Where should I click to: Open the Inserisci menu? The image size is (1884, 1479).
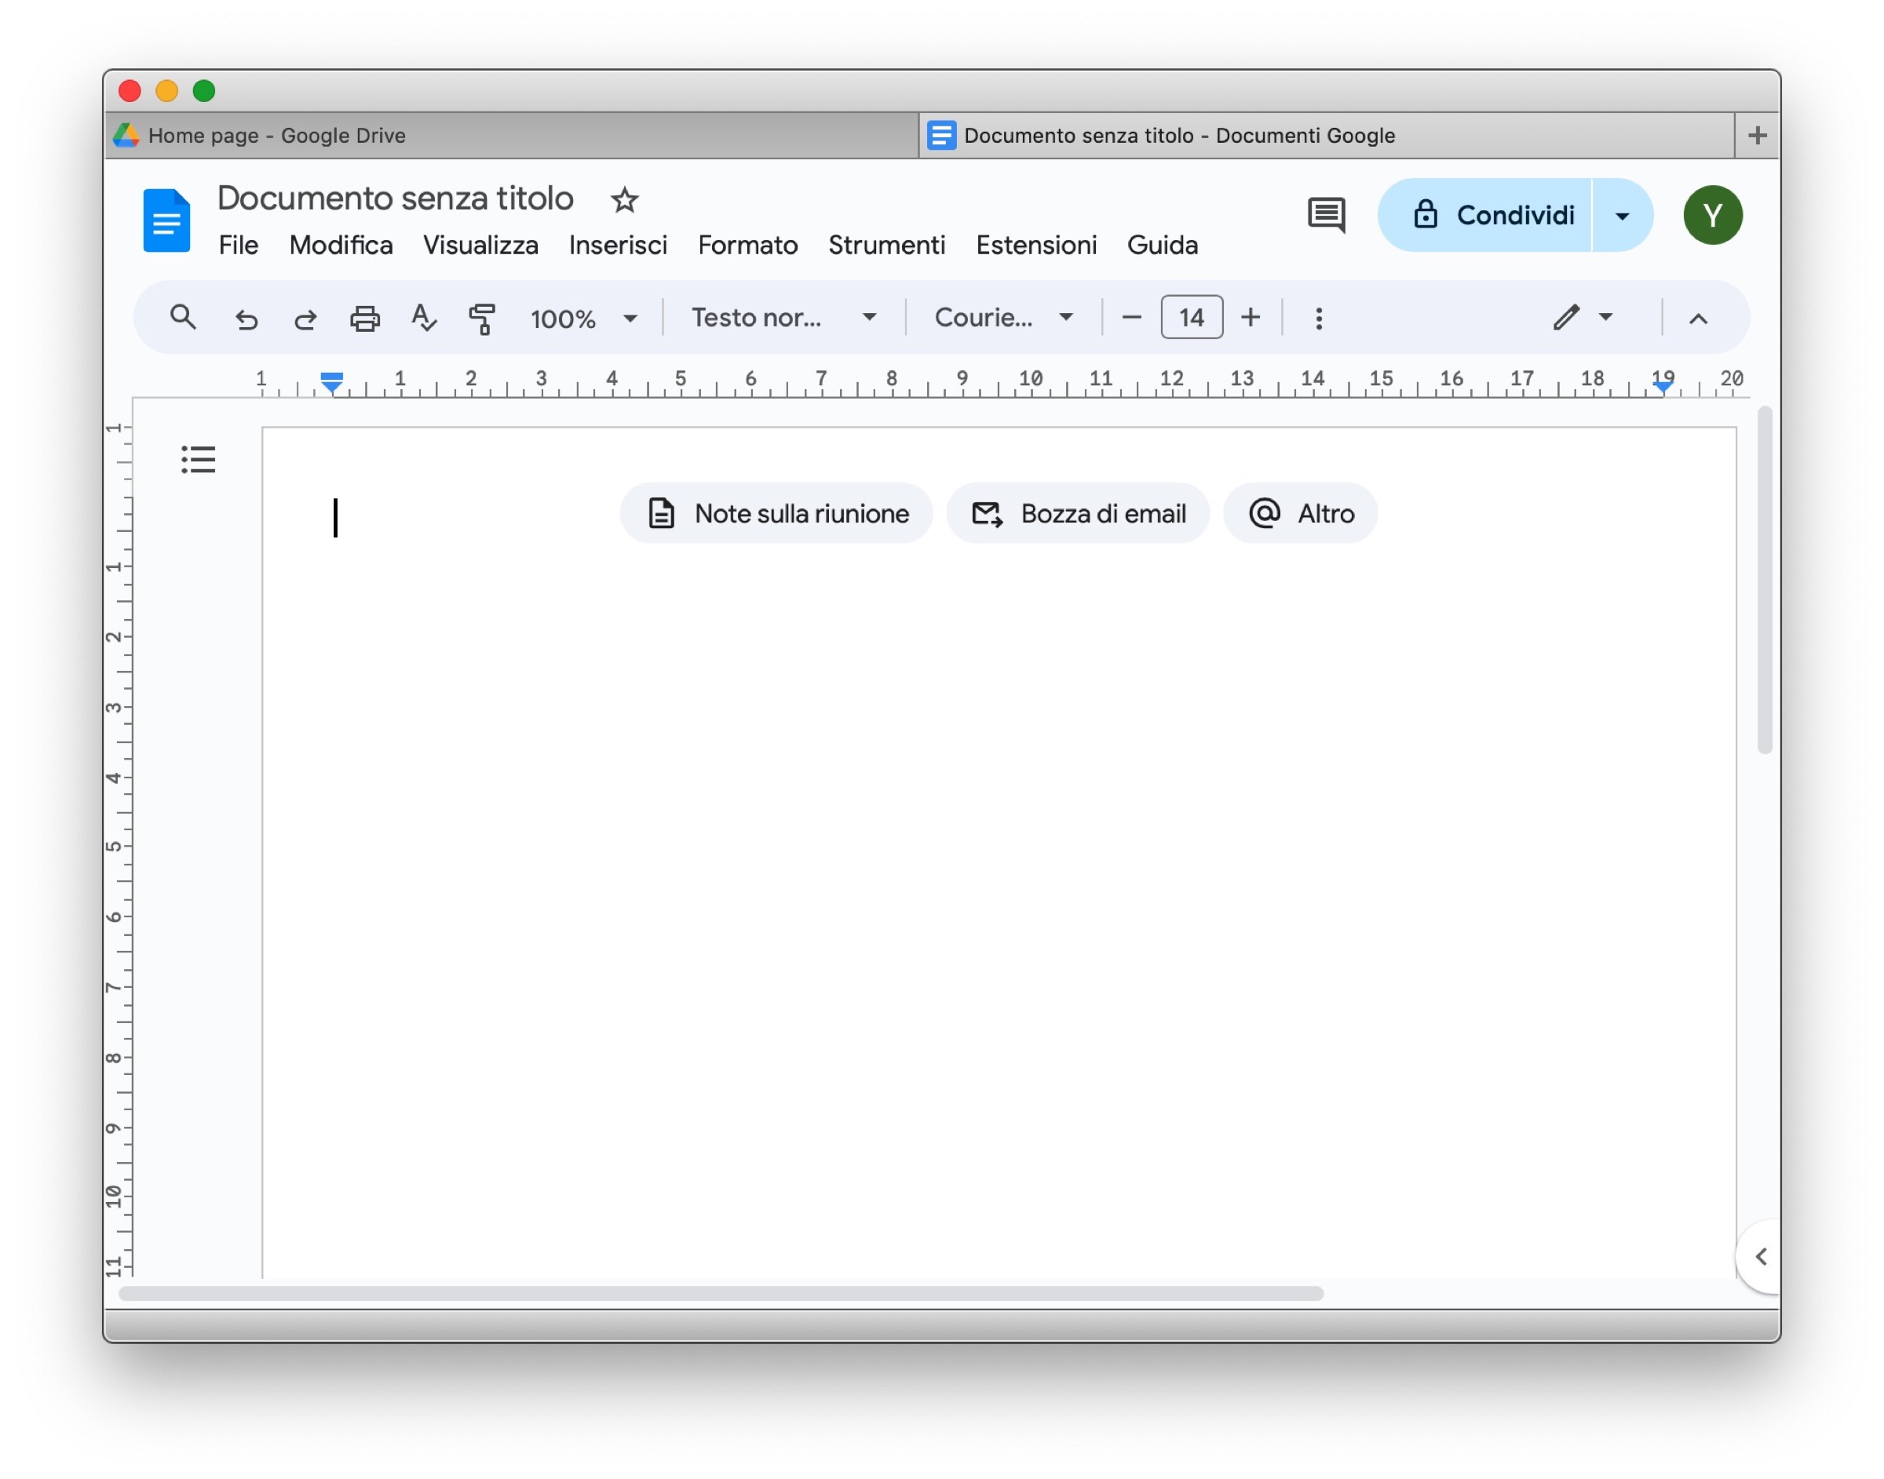[x=618, y=245]
